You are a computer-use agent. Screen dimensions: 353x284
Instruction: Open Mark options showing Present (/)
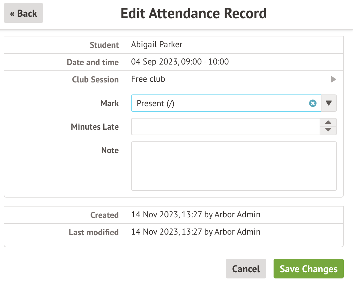pyautogui.click(x=329, y=103)
